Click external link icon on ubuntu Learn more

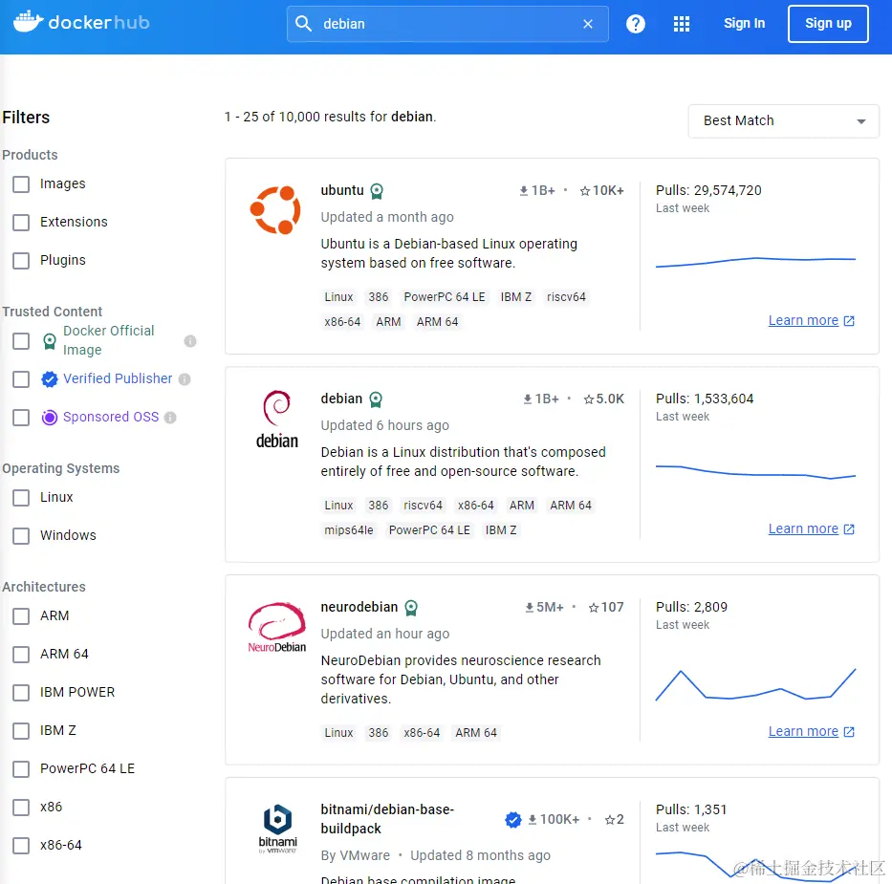(849, 320)
